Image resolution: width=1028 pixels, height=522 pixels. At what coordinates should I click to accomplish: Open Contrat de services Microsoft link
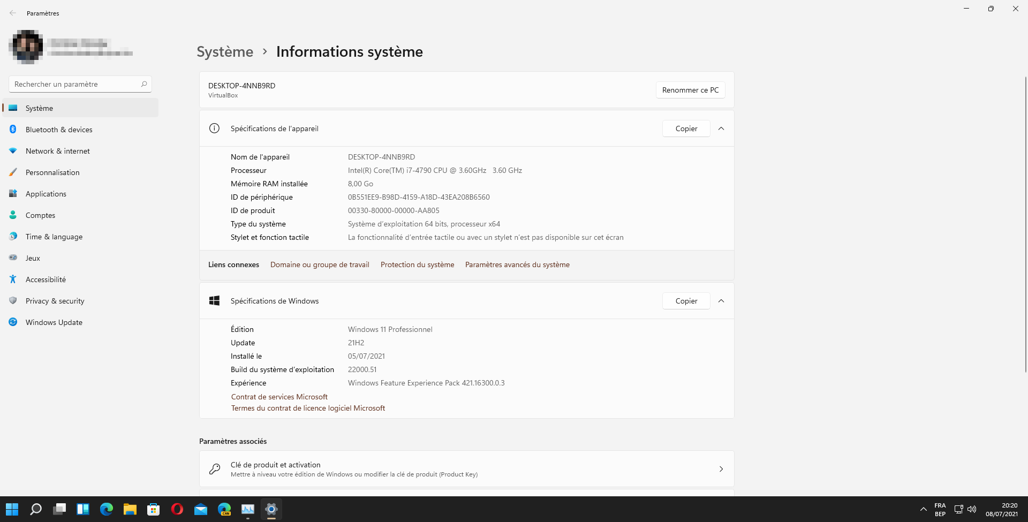pyautogui.click(x=279, y=397)
